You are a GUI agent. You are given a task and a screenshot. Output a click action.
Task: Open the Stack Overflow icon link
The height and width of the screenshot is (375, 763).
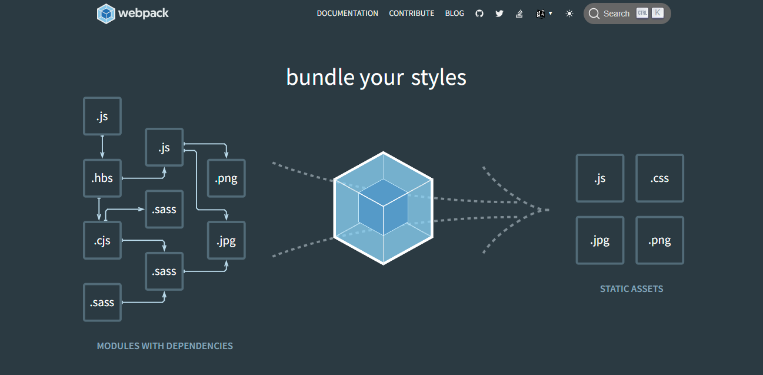tap(519, 13)
